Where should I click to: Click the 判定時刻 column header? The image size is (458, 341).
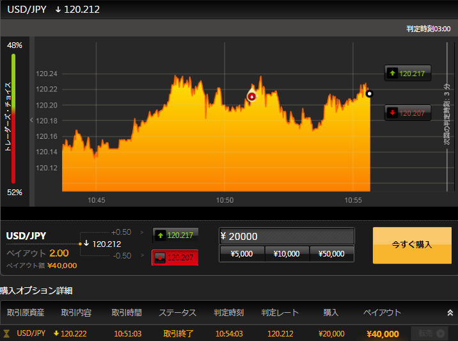click(229, 313)
